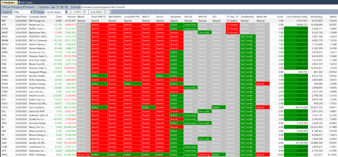Screen dimensions: 338x157
Task: Close the Analysis1 tab
Action: click(x=16, y=2)
